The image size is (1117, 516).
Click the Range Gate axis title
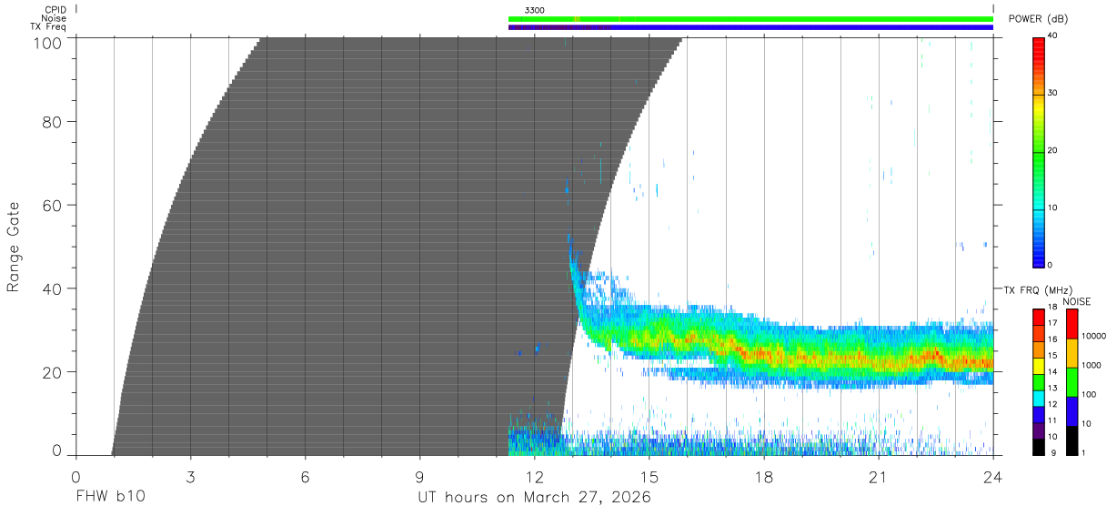coord(14,247)
